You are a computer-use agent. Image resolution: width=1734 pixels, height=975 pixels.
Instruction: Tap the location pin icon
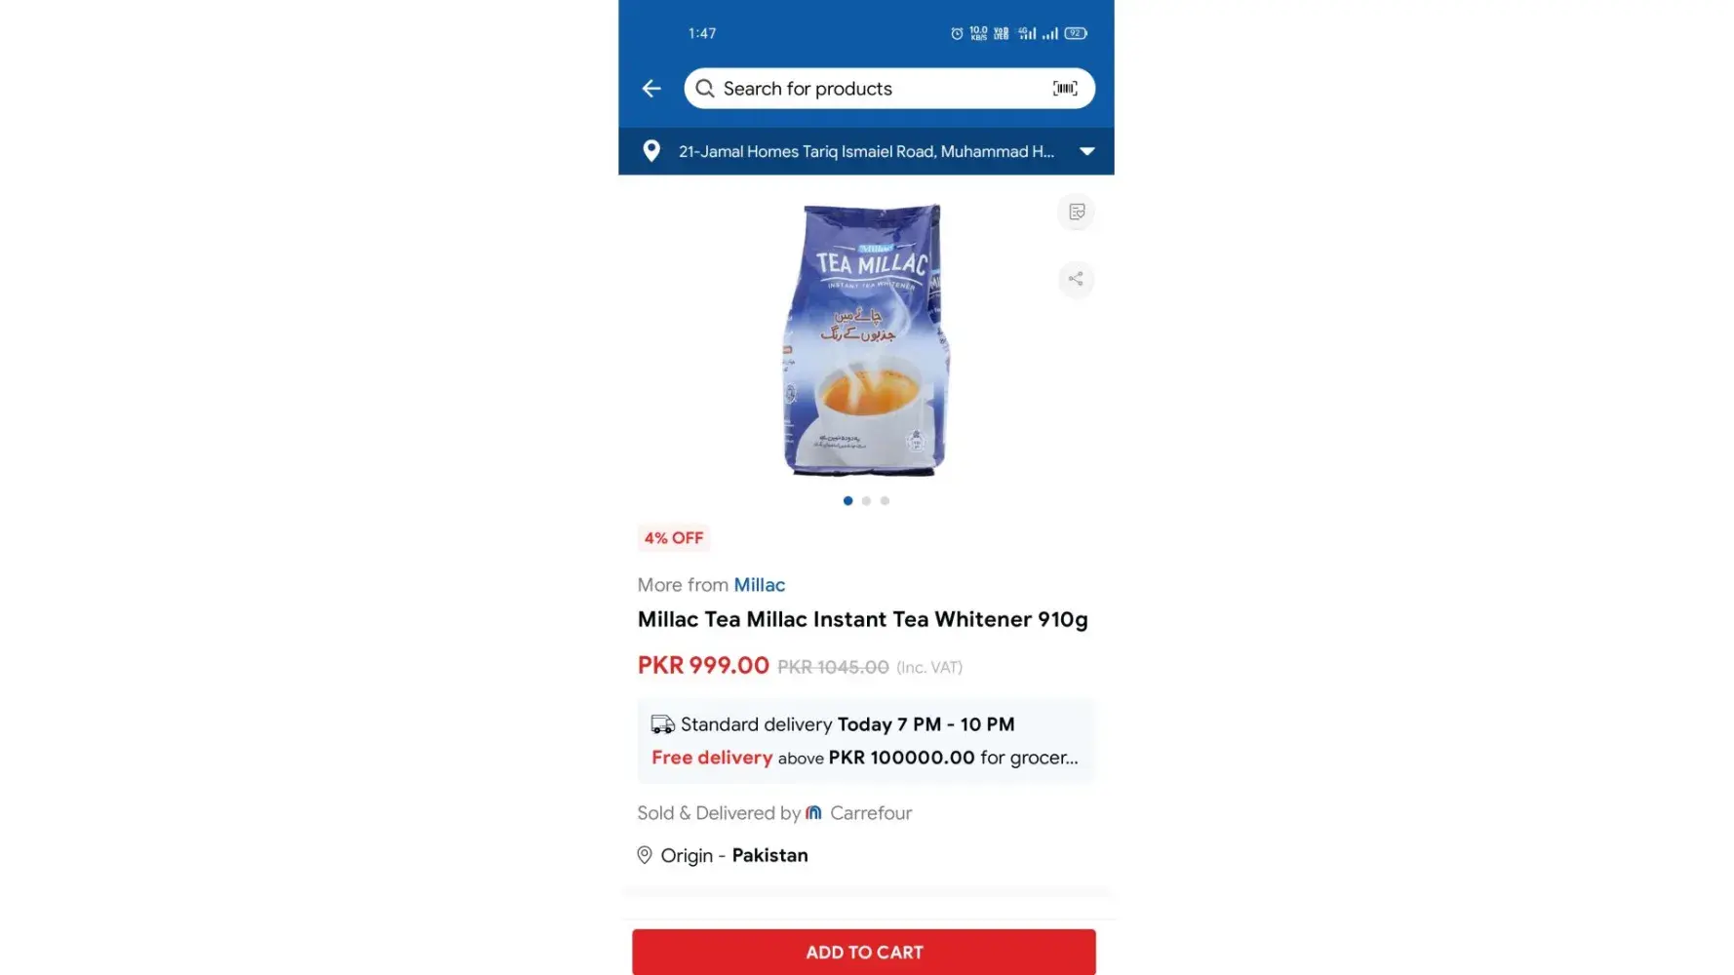tap(651, 151)
